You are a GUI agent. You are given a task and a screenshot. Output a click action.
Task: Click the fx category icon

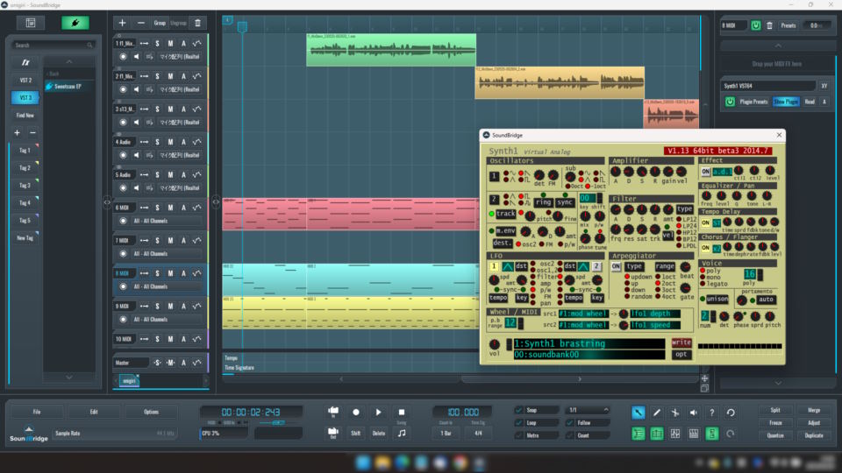[x=25, y=63]
